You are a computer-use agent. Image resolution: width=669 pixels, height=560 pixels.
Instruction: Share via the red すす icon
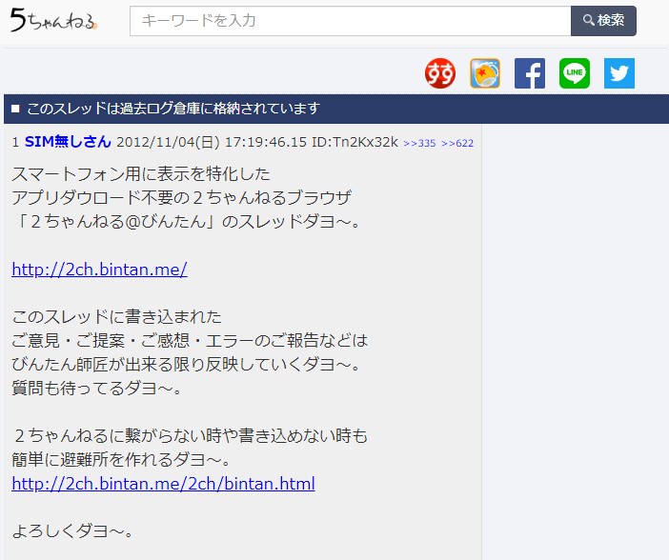click(440, 73)
